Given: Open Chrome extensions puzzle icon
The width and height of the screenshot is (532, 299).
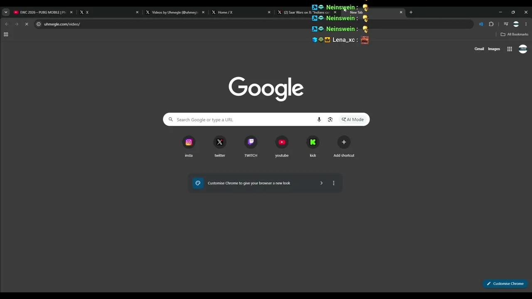Looking at the screenshot, I should pos(491,24).
